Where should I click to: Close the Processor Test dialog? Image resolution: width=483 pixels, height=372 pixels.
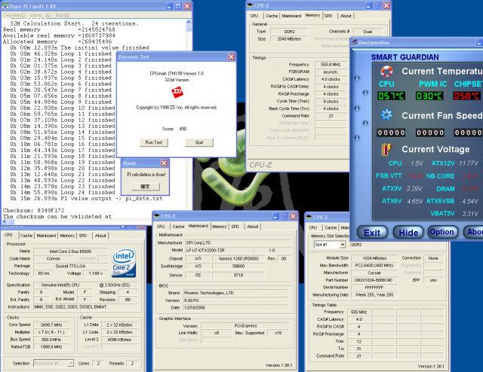(x=231, y=57)
